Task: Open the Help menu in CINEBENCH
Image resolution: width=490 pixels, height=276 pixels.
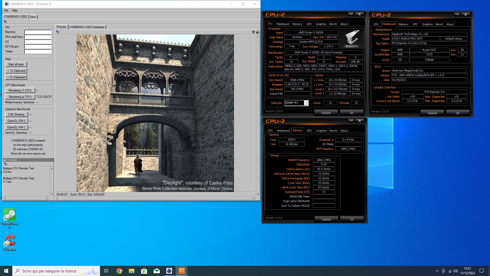Action: tap(15, 10)
